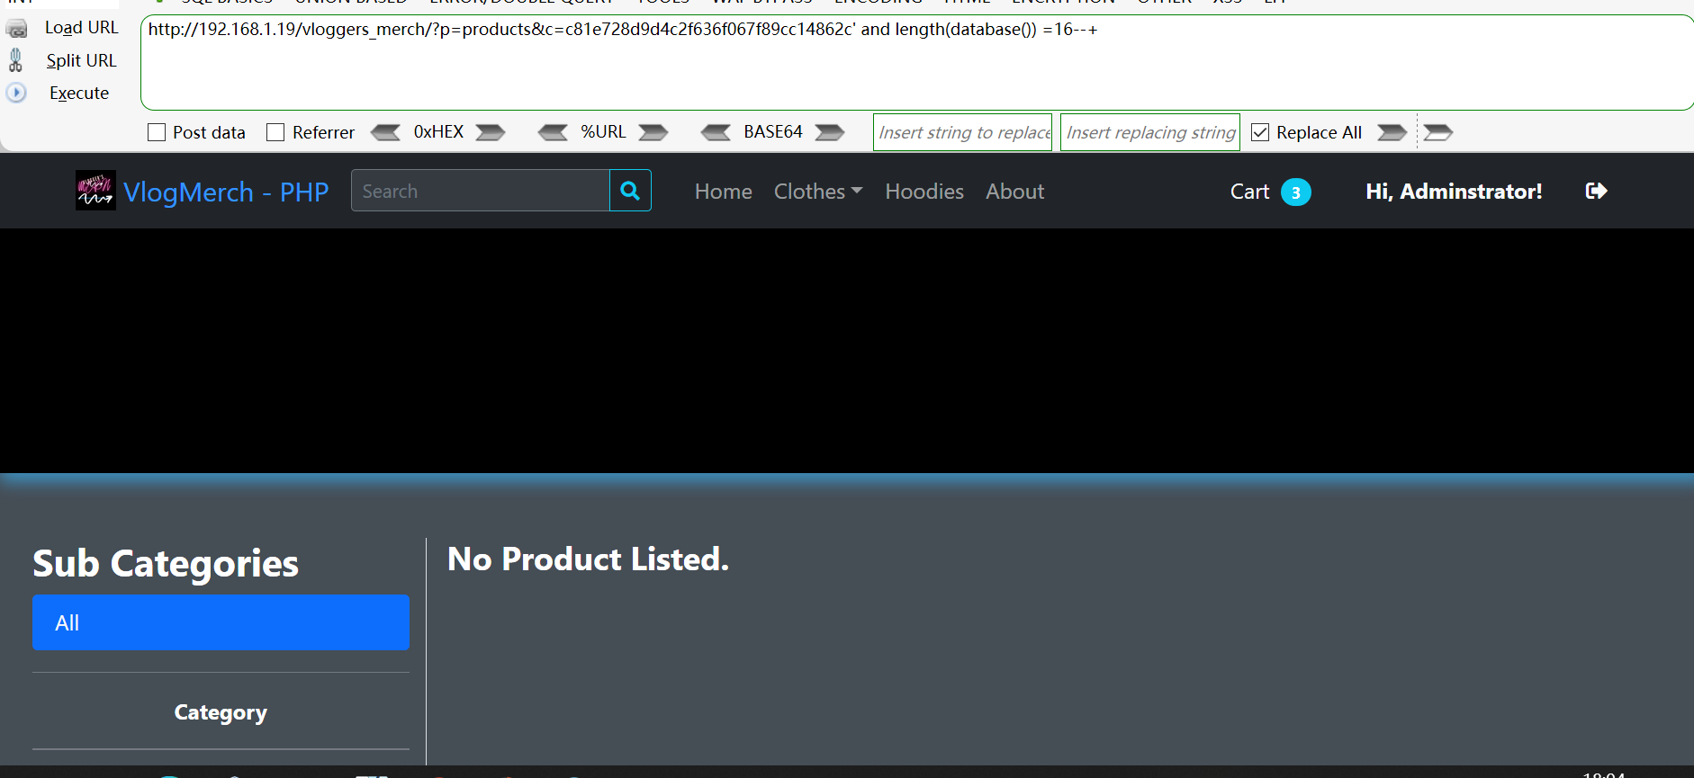The height and width of the screenshot is (778, 1694).
Task: Click the last arrow icon in HackBar row
Action: (1438, 132)
